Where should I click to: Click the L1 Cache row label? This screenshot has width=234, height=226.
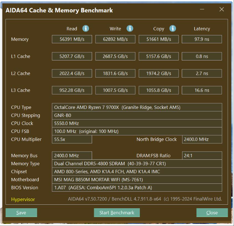[21, 56]
